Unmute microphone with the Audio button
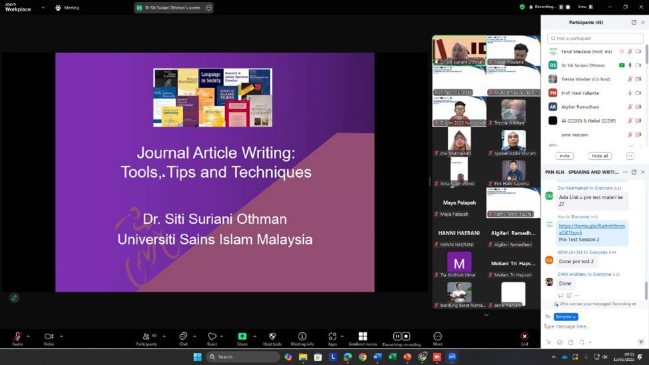 click(x=17, y=336)
